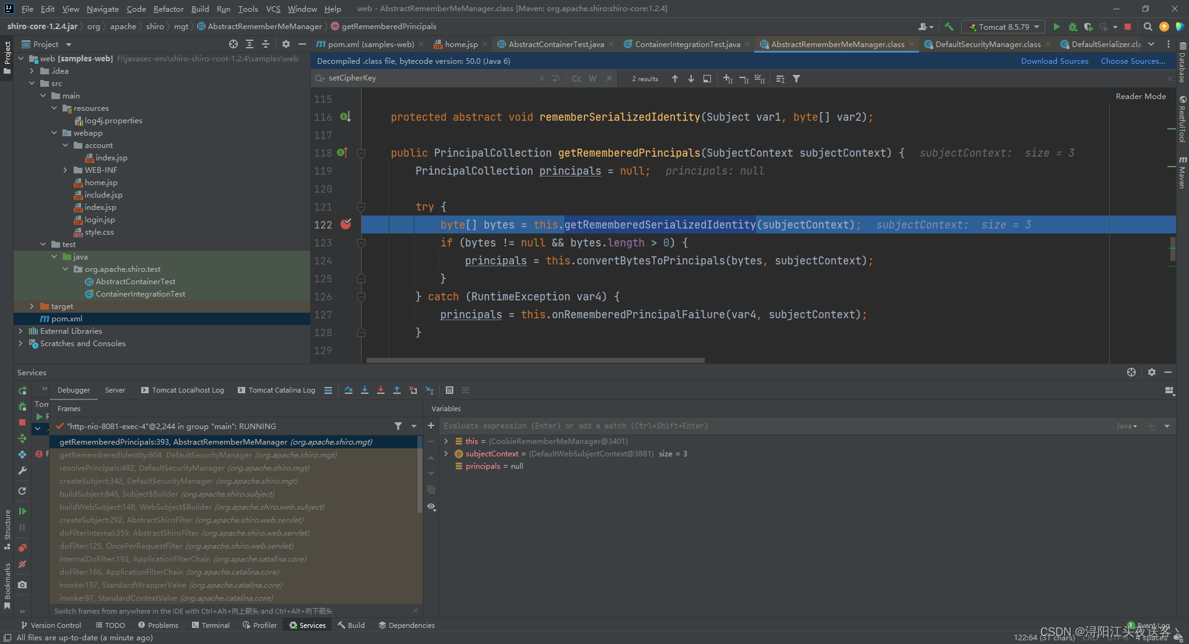Select pom.xml in project tree
1189x644 pixels.
162,319
